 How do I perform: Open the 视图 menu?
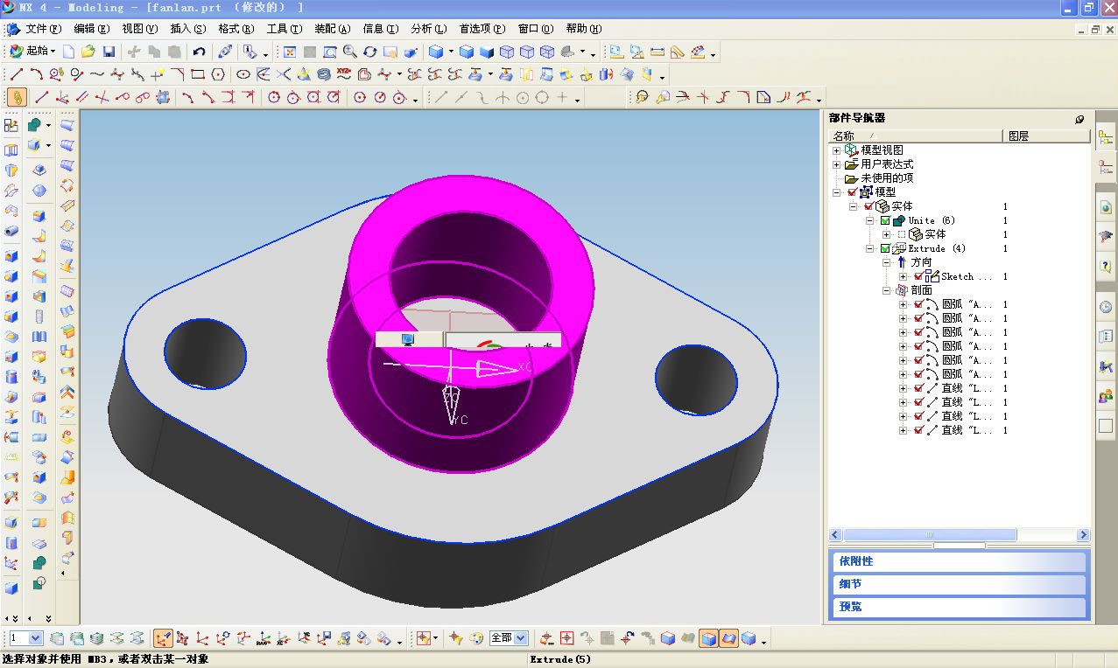coord(140,29)
